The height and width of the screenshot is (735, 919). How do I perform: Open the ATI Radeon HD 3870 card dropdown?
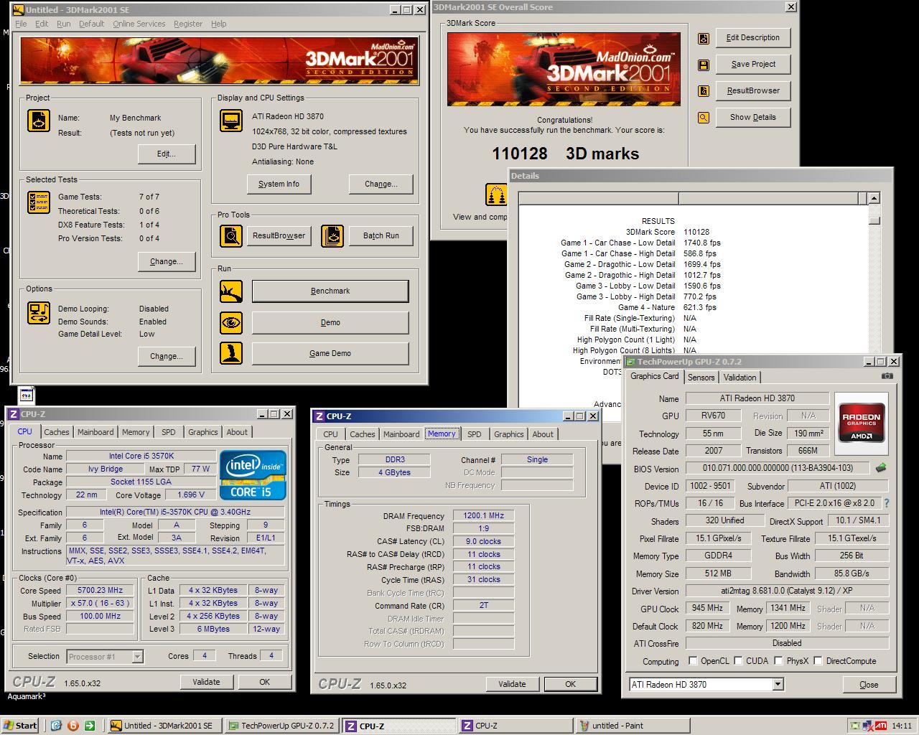click(x=778, y=685)
